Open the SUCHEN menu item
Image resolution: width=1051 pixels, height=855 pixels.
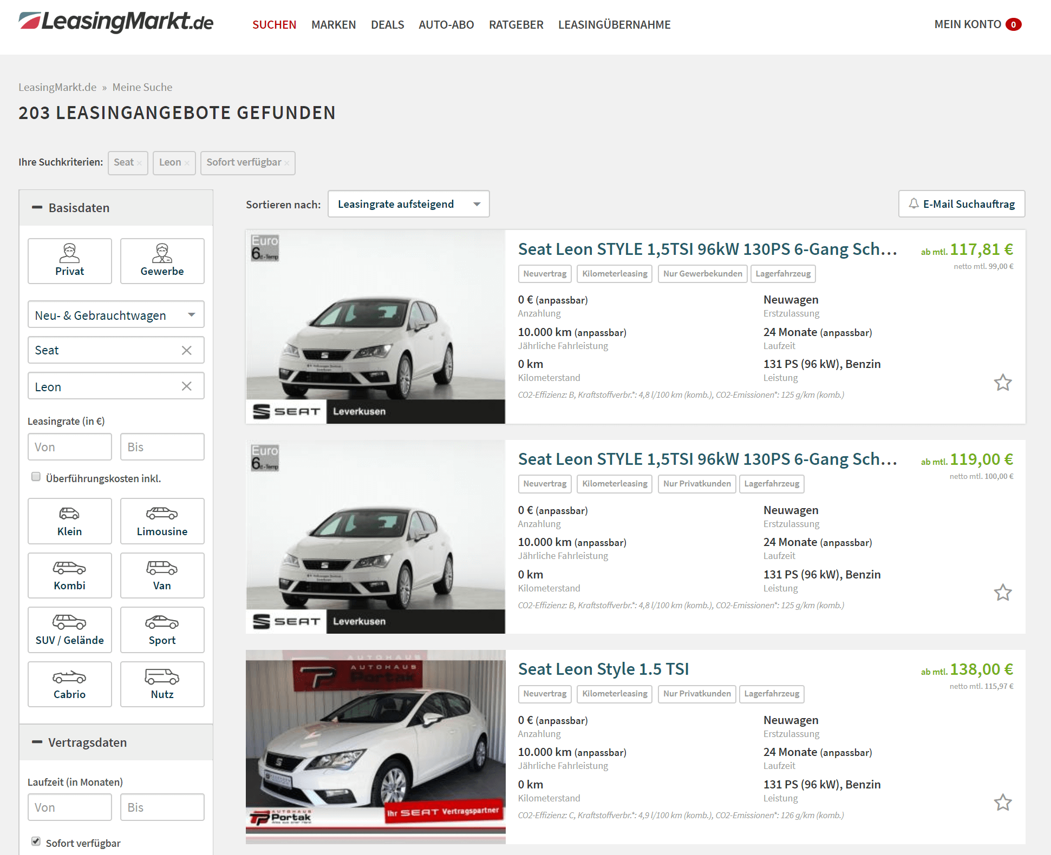[x=274, y=24]
